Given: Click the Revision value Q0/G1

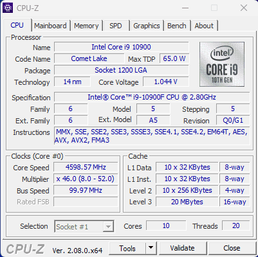Looking at the screenshot, I should 233,120.
